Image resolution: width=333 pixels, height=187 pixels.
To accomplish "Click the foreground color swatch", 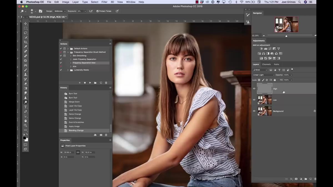I will click(24, 138).
